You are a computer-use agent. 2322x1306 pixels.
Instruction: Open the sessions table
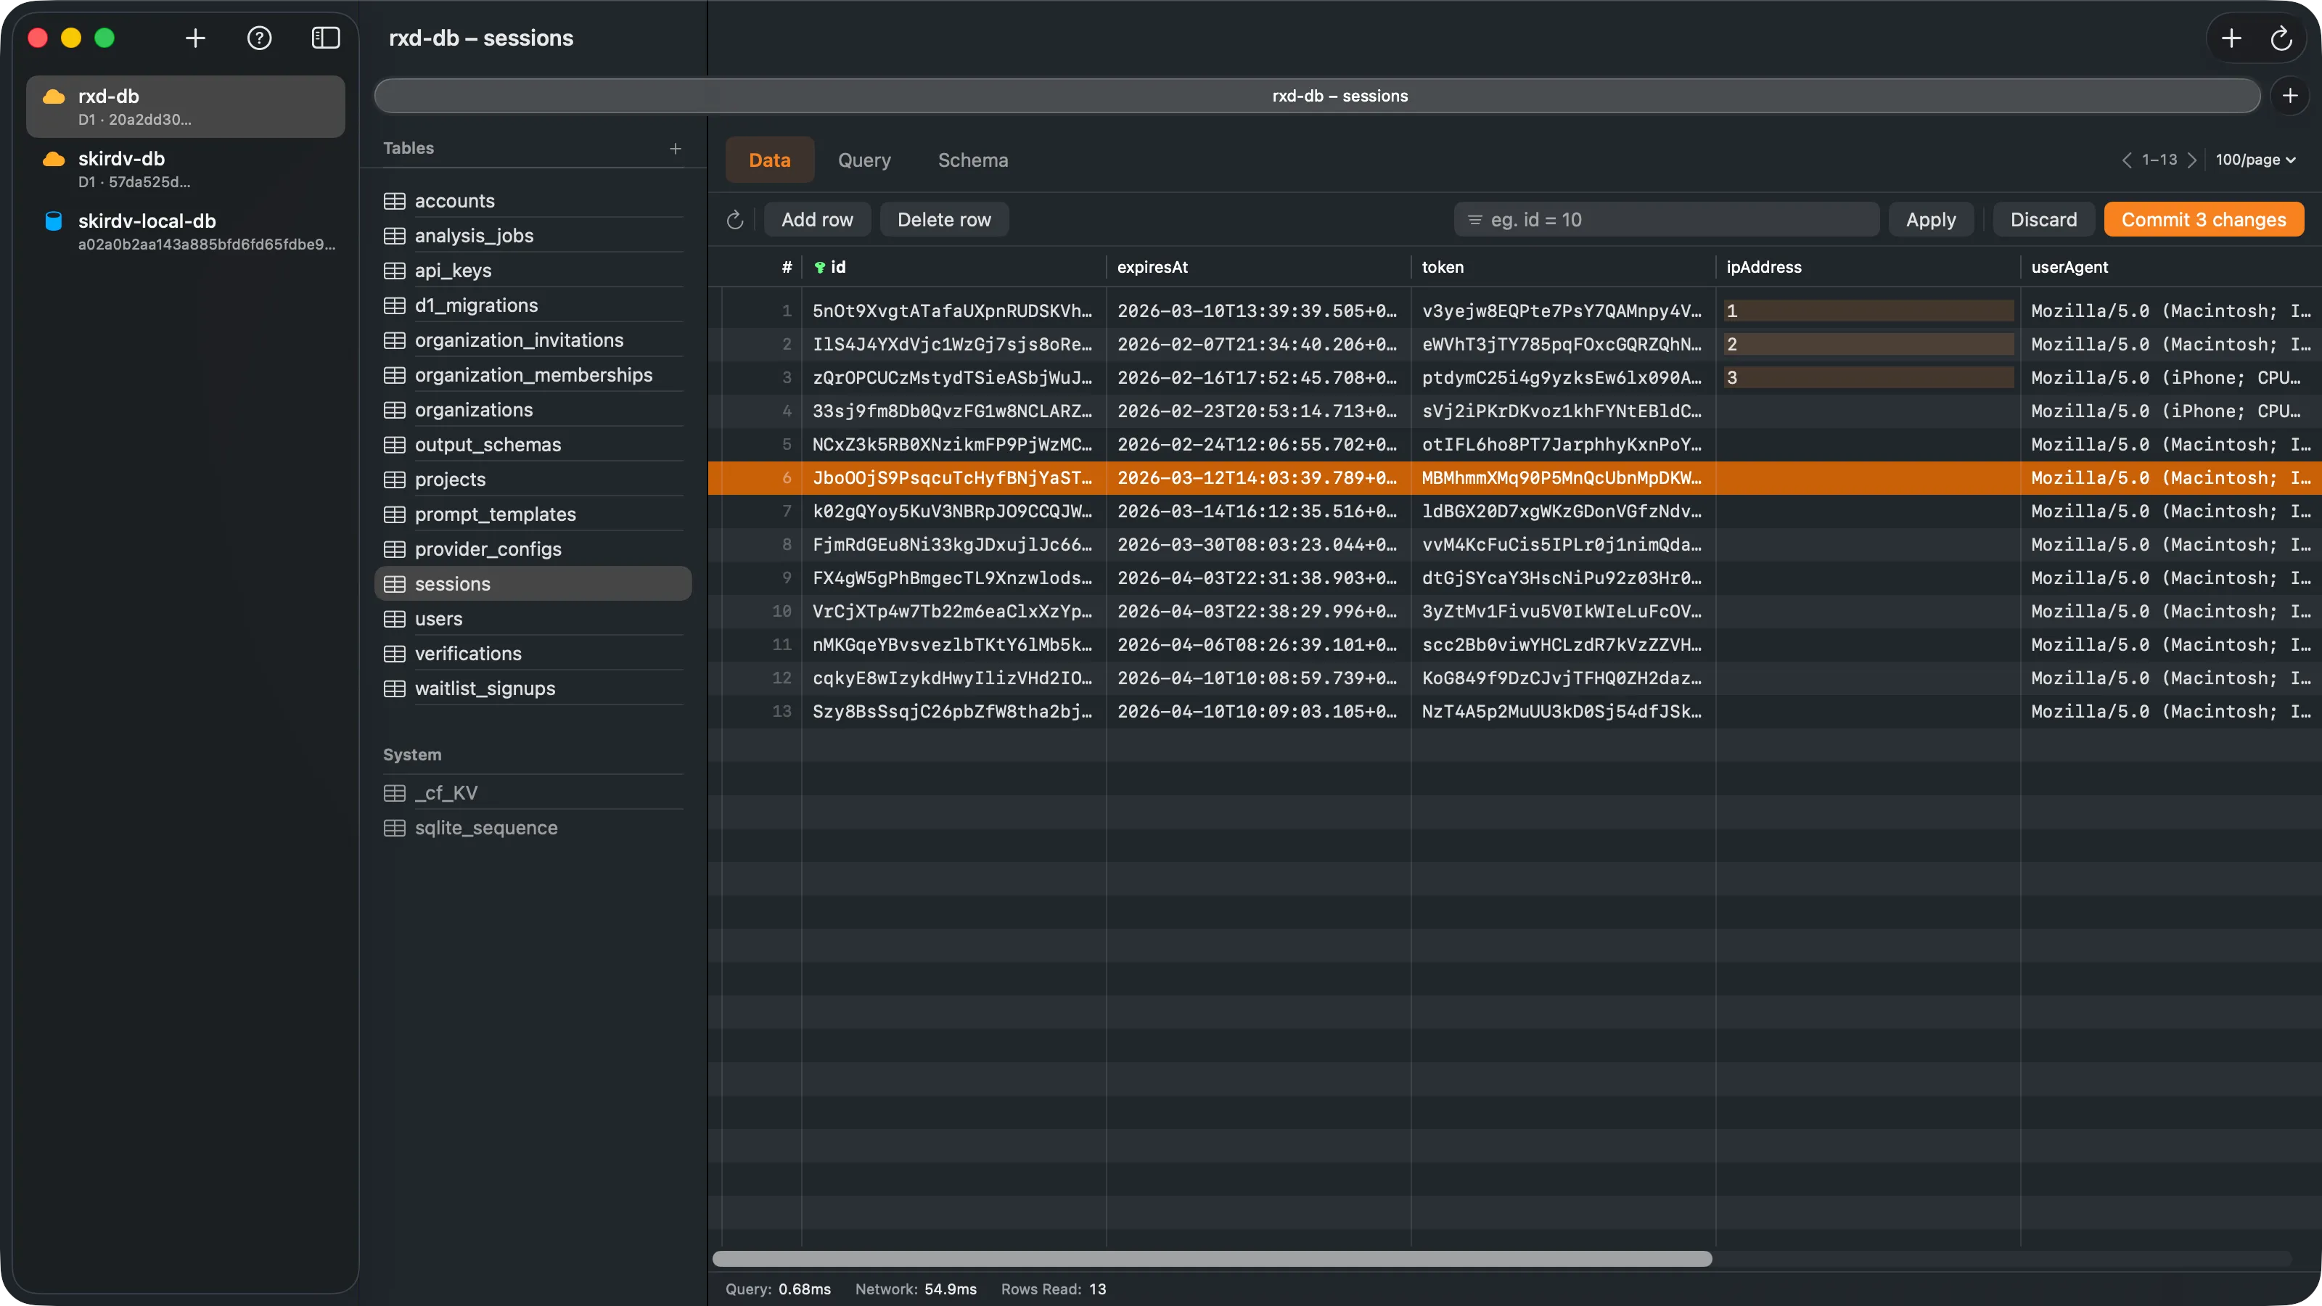point(453,583)
